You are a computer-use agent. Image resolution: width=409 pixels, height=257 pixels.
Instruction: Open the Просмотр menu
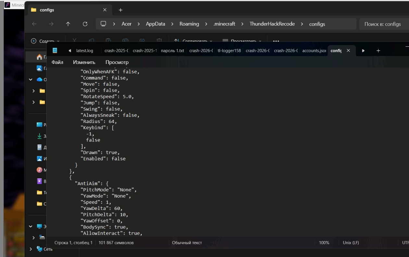[x=117, y=62]
